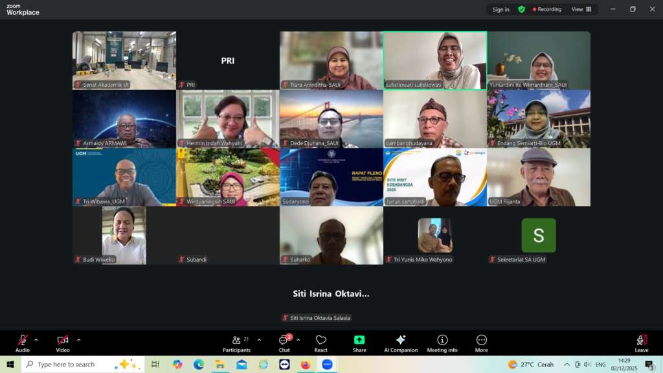Open the Chat panel
Viewport: 663px width, 373px height.
click(x=284, y=343)
